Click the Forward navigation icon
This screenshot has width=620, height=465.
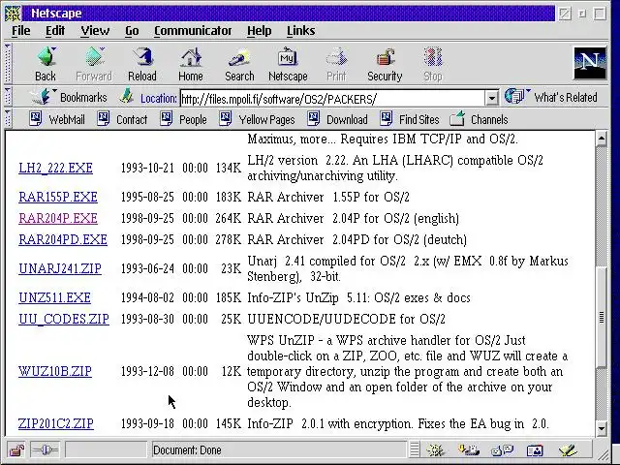coord(94,64)
